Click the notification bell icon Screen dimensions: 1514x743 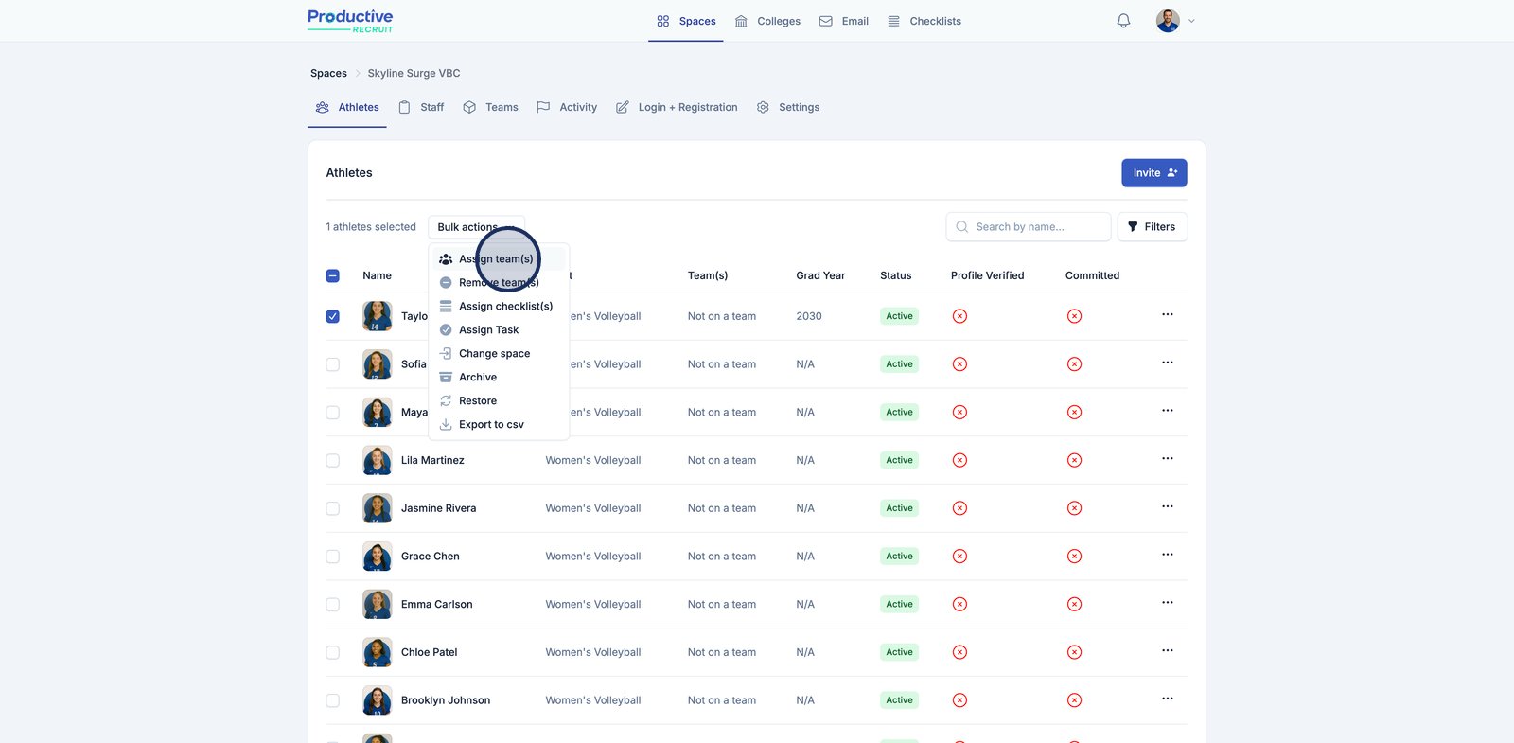pyautogui.click(x=1123, y=21)
